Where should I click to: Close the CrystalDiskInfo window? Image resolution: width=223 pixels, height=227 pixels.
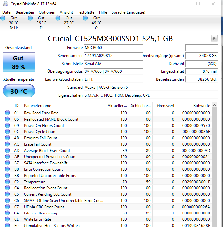pyautogui.click(x=213, y=4)
